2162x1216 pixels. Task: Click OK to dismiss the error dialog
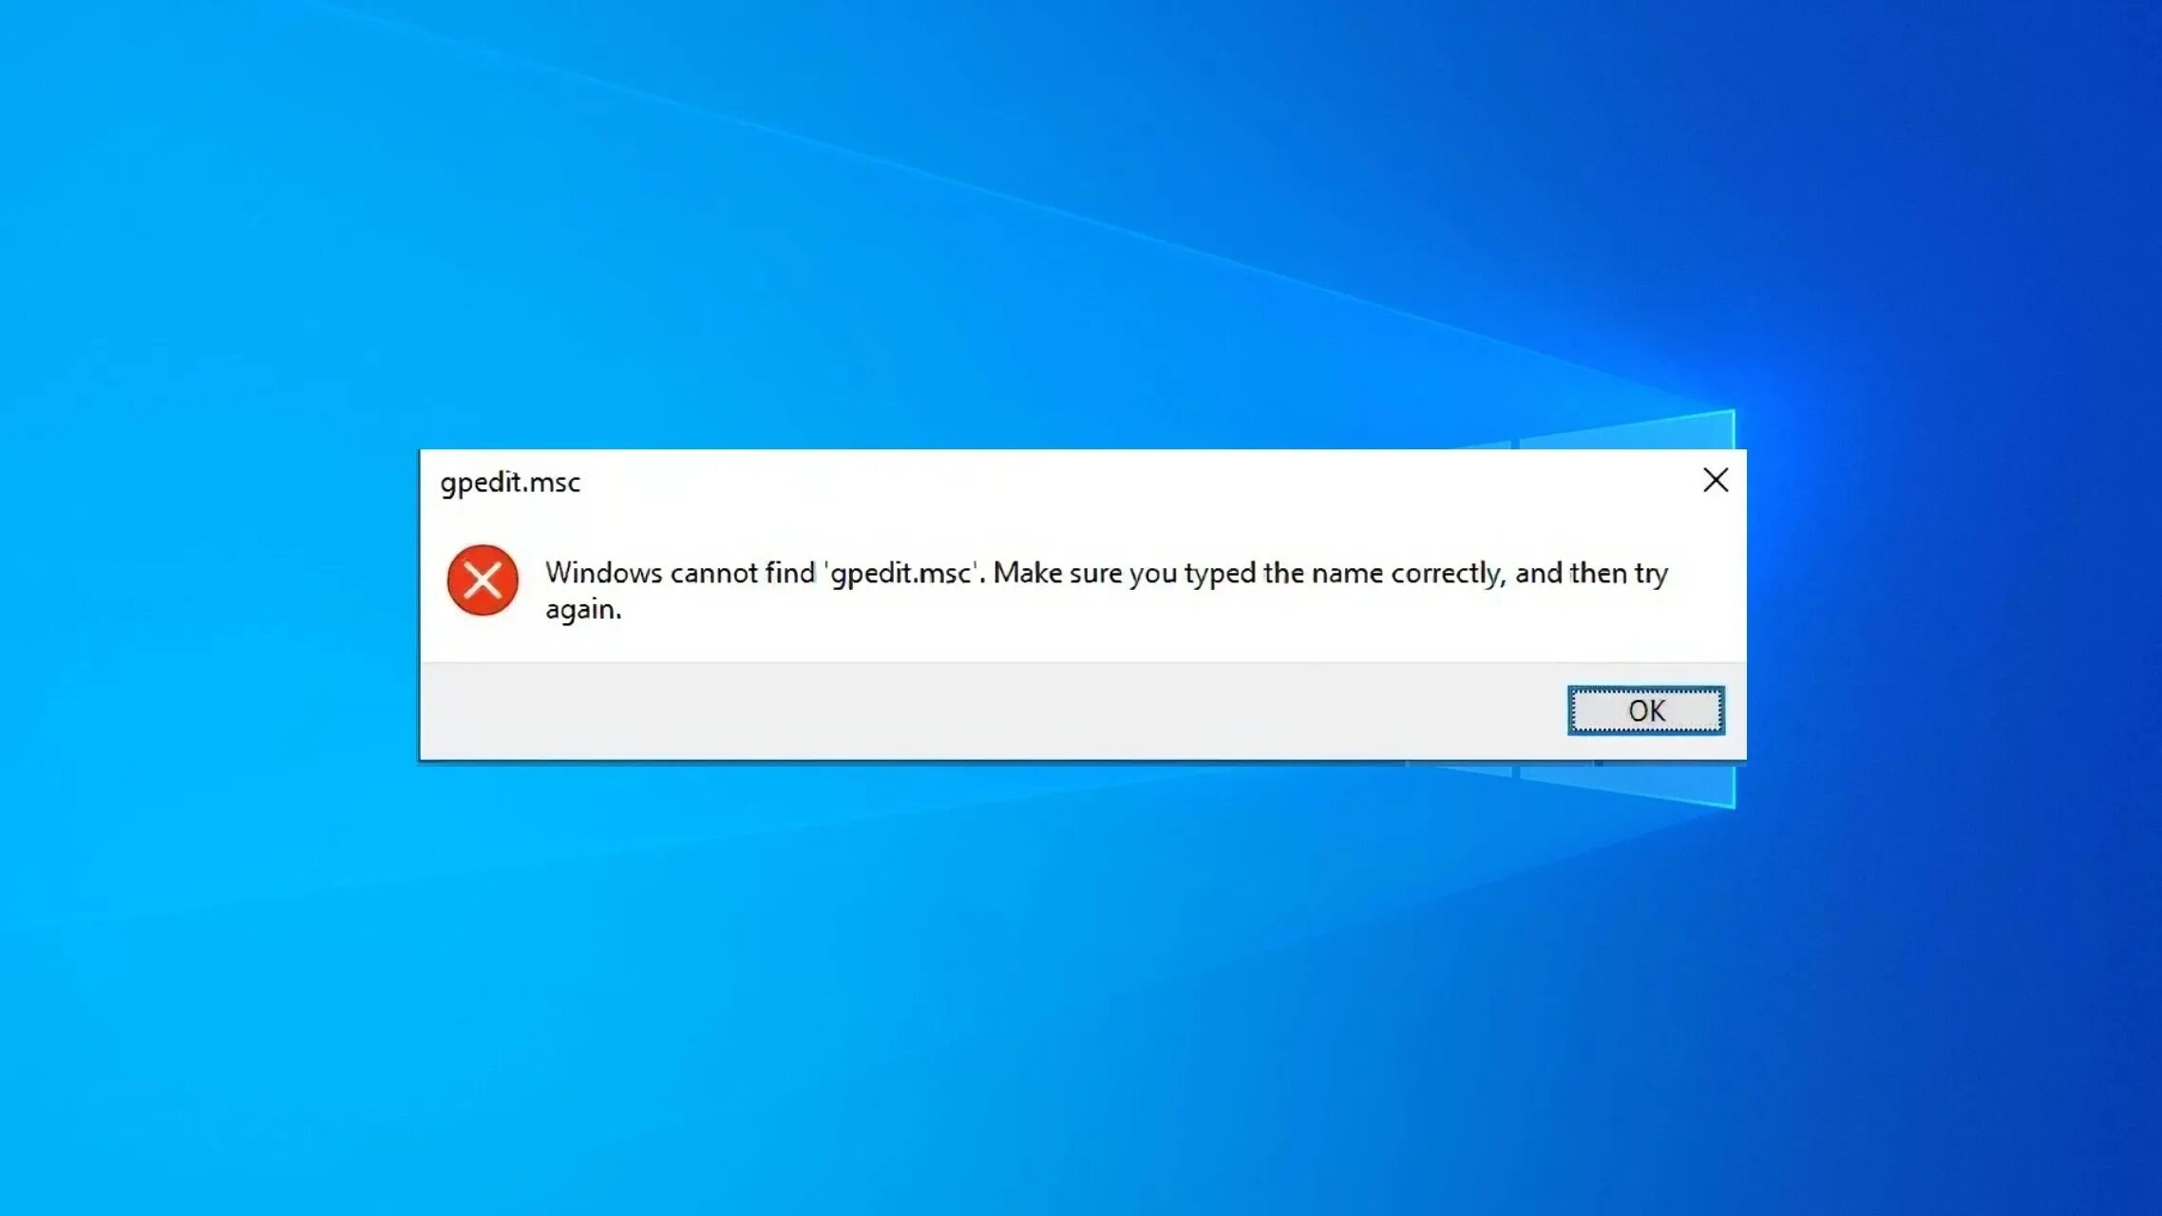[x=1645, y=710]
